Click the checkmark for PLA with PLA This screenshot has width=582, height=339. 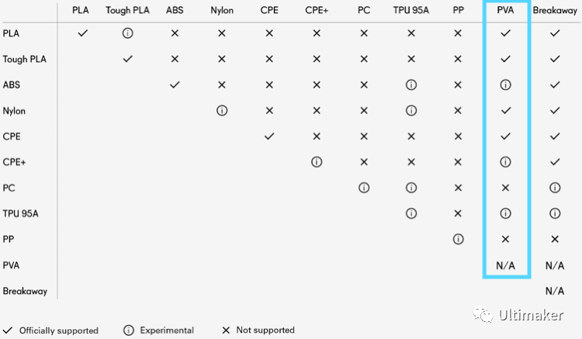(82, 33)
